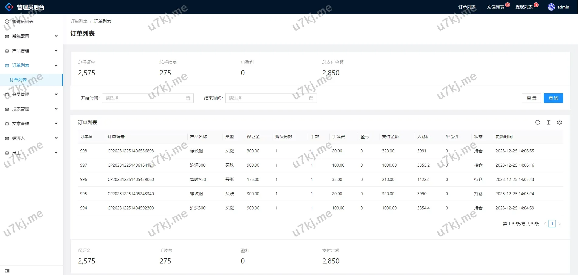The image size is (578, 275).
Task: Select 管理员列表 in the sidebar
Action: (x=23, y=22)
